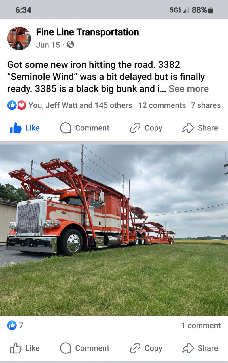Tap the photo's Comment bubble icon
The width and height of the screenshot is (228, 363).
(66, 348)
